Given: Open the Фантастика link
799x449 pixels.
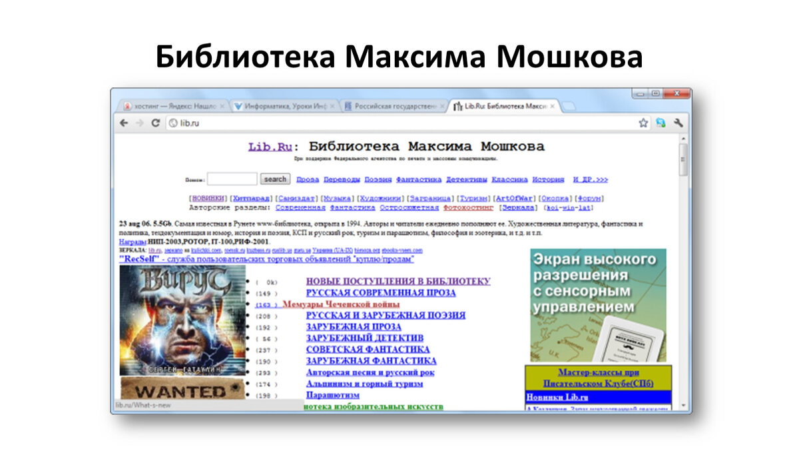Looking at the screenshot, I should pos(419,180).
